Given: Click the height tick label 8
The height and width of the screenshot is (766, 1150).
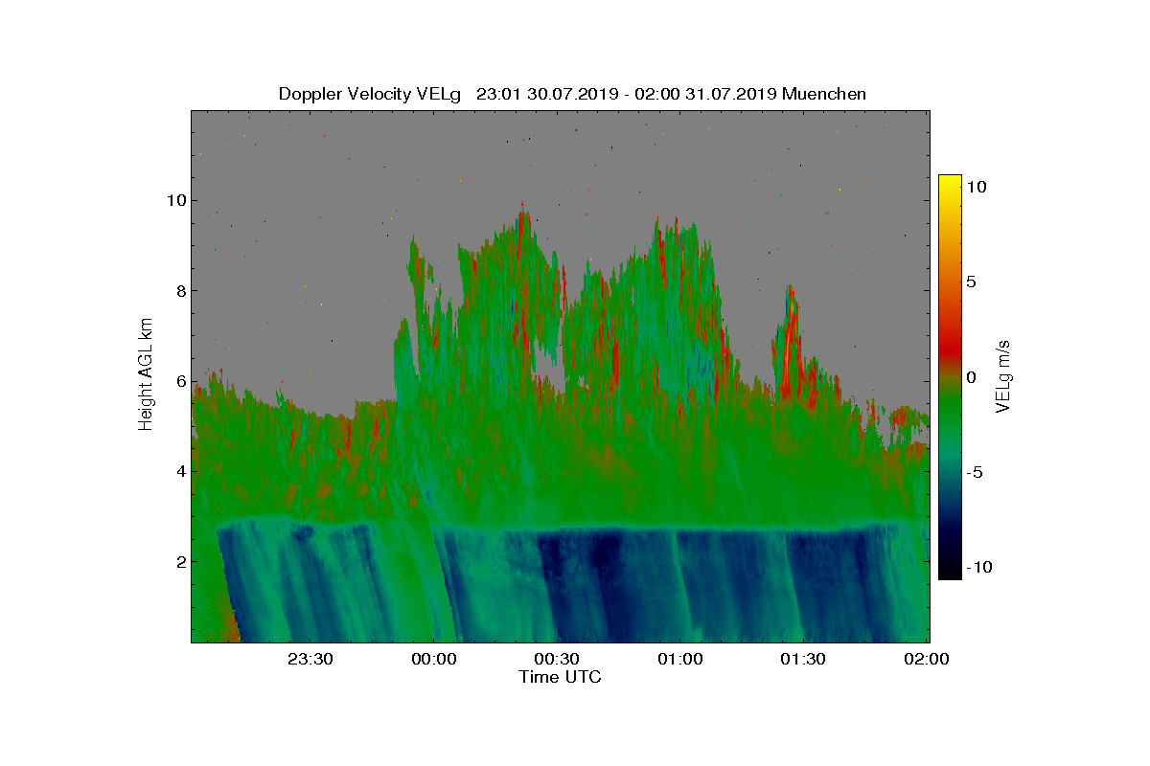Looking at the screenshot, I should (179, 291).
